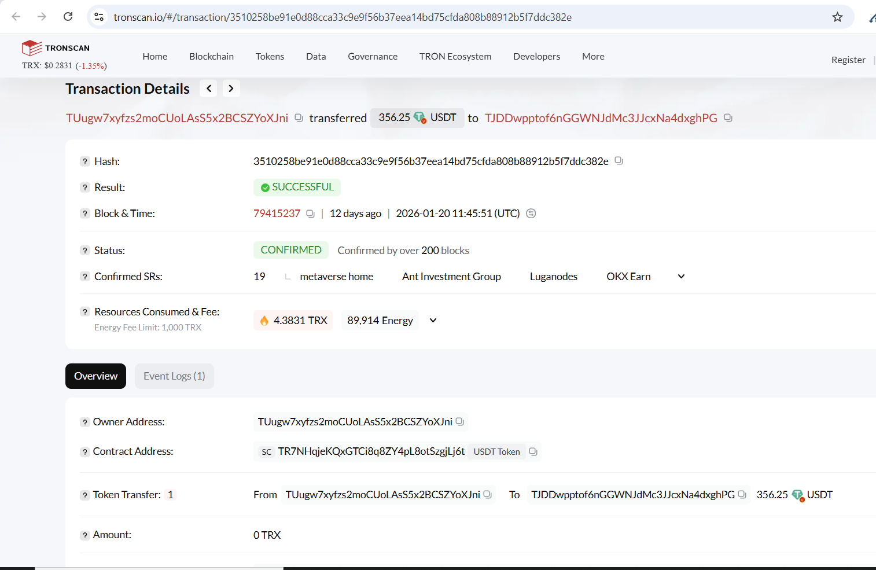Click the help icon beside Hash
Viewport: 876px width, 570px height.
[x=85, y=161]
